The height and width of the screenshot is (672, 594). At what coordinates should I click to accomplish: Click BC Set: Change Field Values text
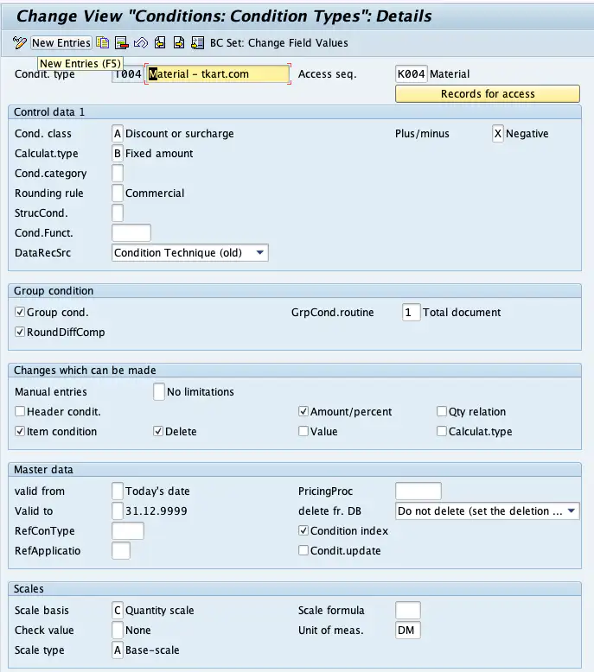(278, 43)
